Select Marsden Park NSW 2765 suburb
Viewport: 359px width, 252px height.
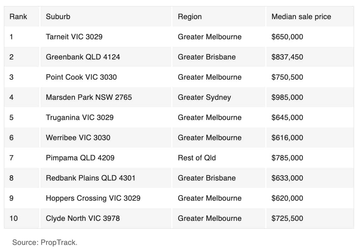tap(106, 97)
